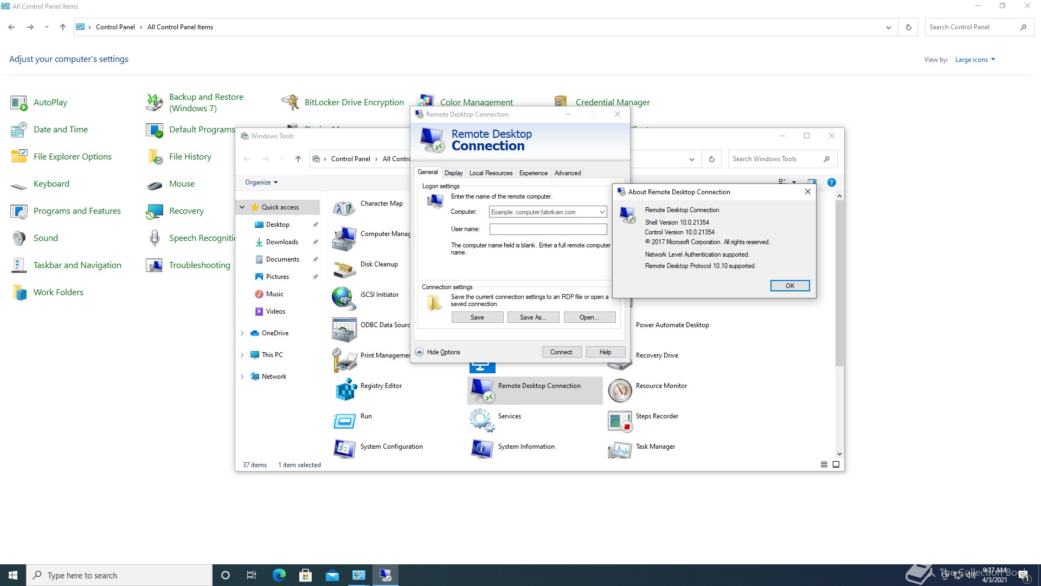Select the Services tool icon
Image resolution: width=1041 pixels, height=586 pixels.
(482, 421)
